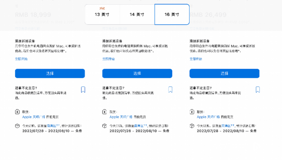Image resolution: width=282 pixels, height=160 pixels.
Task: Switch to the 14 英寸 size tab
Action: [137, 14]
